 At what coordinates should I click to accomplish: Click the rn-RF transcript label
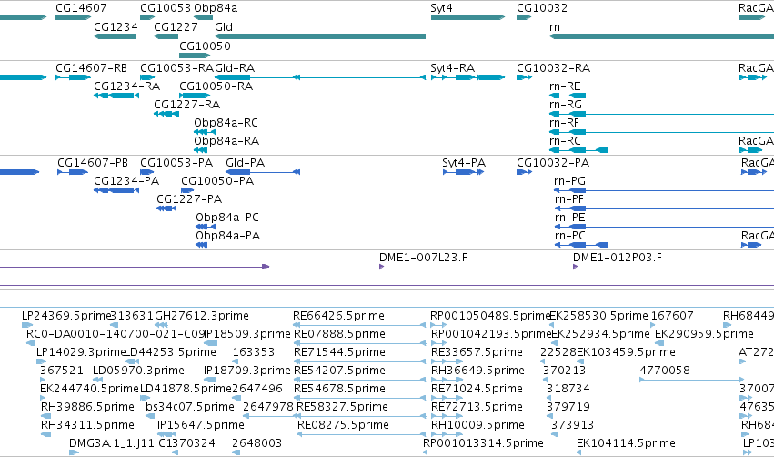pos(564,123)
